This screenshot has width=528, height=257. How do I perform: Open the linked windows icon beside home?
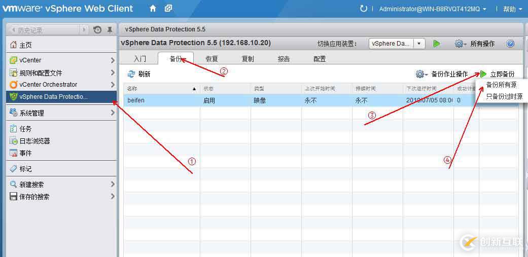click(x=168, y=9)
